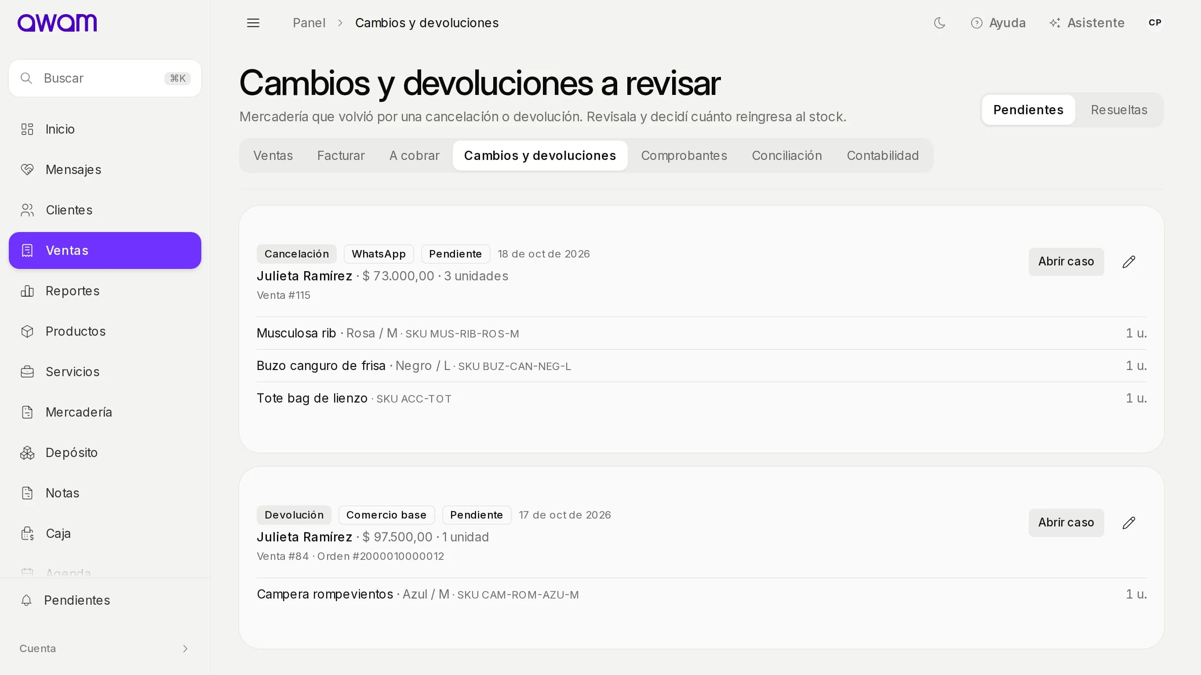Open Servicios in sidebar
The height and width of the screenshot is (675, 1201).
(x=105, y=371)
